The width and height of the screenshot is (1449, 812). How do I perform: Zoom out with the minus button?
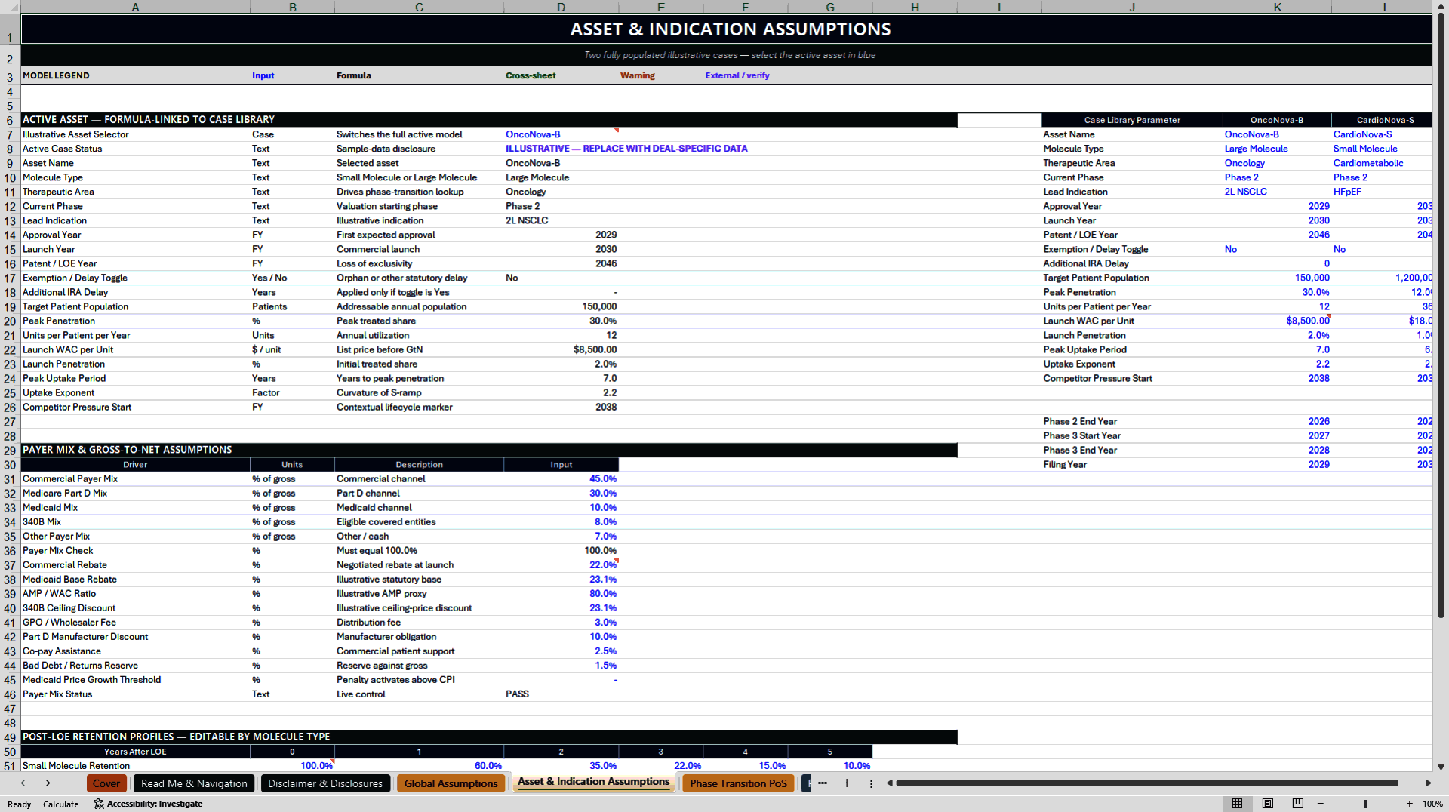click(1321, 804)
